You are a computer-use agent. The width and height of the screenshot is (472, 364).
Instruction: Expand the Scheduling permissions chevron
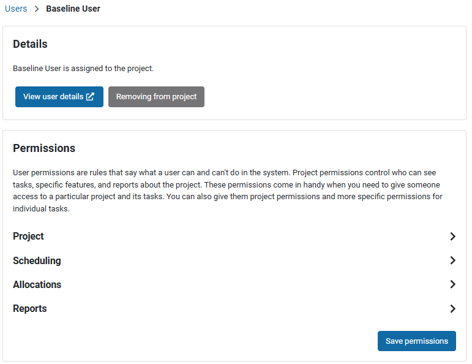452,260
